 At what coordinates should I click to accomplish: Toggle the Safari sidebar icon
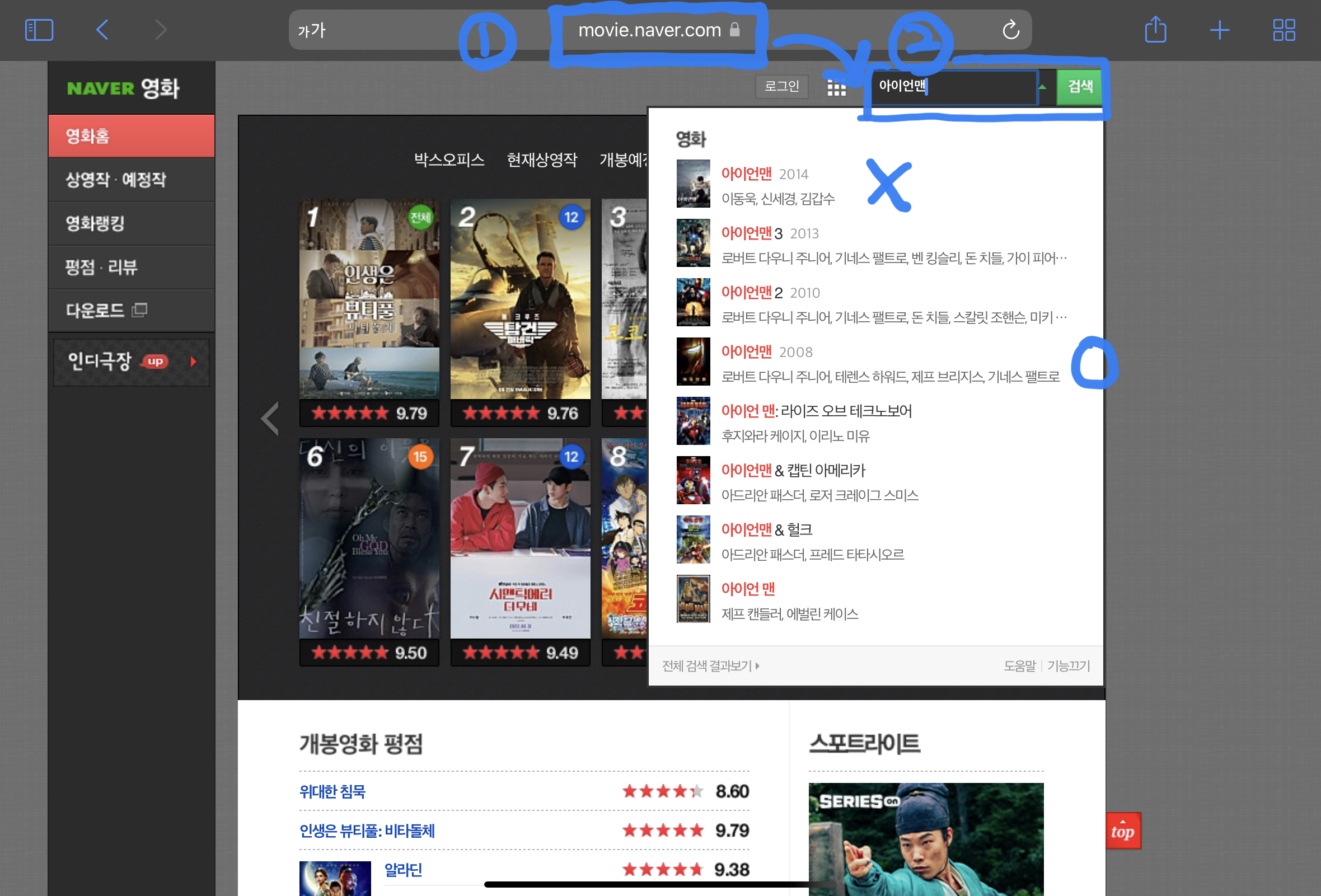point(39,30)
